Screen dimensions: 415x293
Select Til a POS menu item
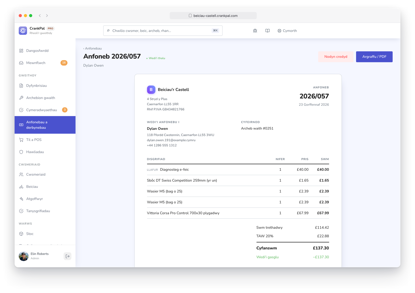tap(45, 140)
